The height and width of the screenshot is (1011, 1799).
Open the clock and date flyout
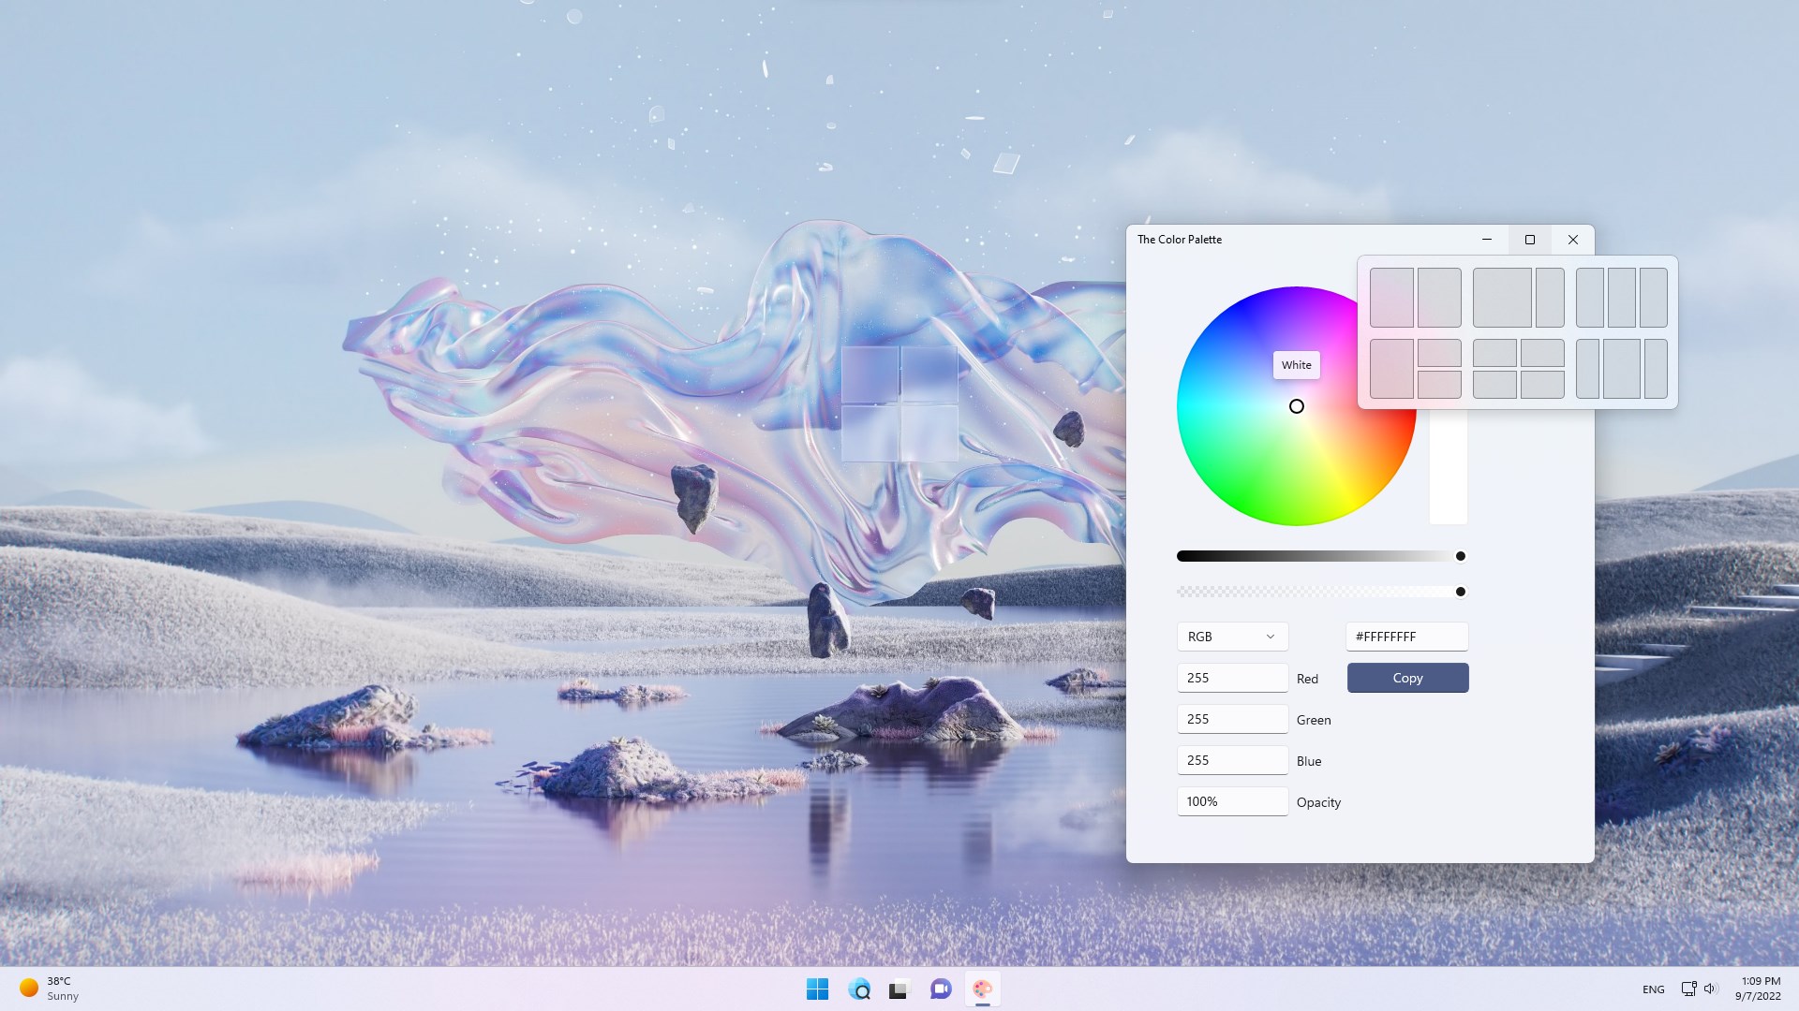tap(1760, 989)
